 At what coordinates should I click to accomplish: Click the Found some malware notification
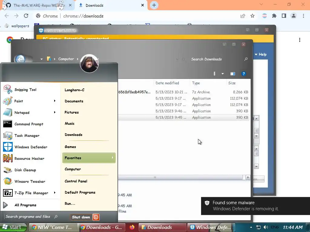pyautogui.click(x=256, y=206)
